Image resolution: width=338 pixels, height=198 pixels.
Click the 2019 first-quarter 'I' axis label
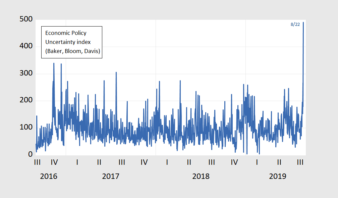coord(257,162)
